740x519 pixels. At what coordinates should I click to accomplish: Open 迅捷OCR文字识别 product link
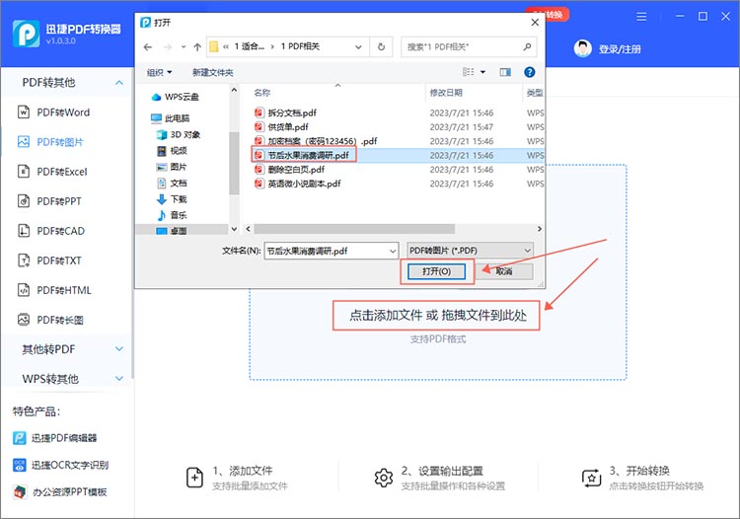[61, 465]
